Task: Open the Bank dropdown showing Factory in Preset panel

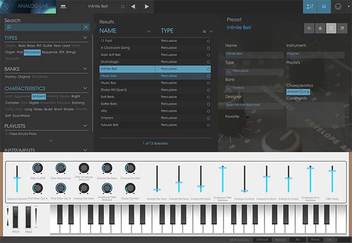Action: pos(254,88)
